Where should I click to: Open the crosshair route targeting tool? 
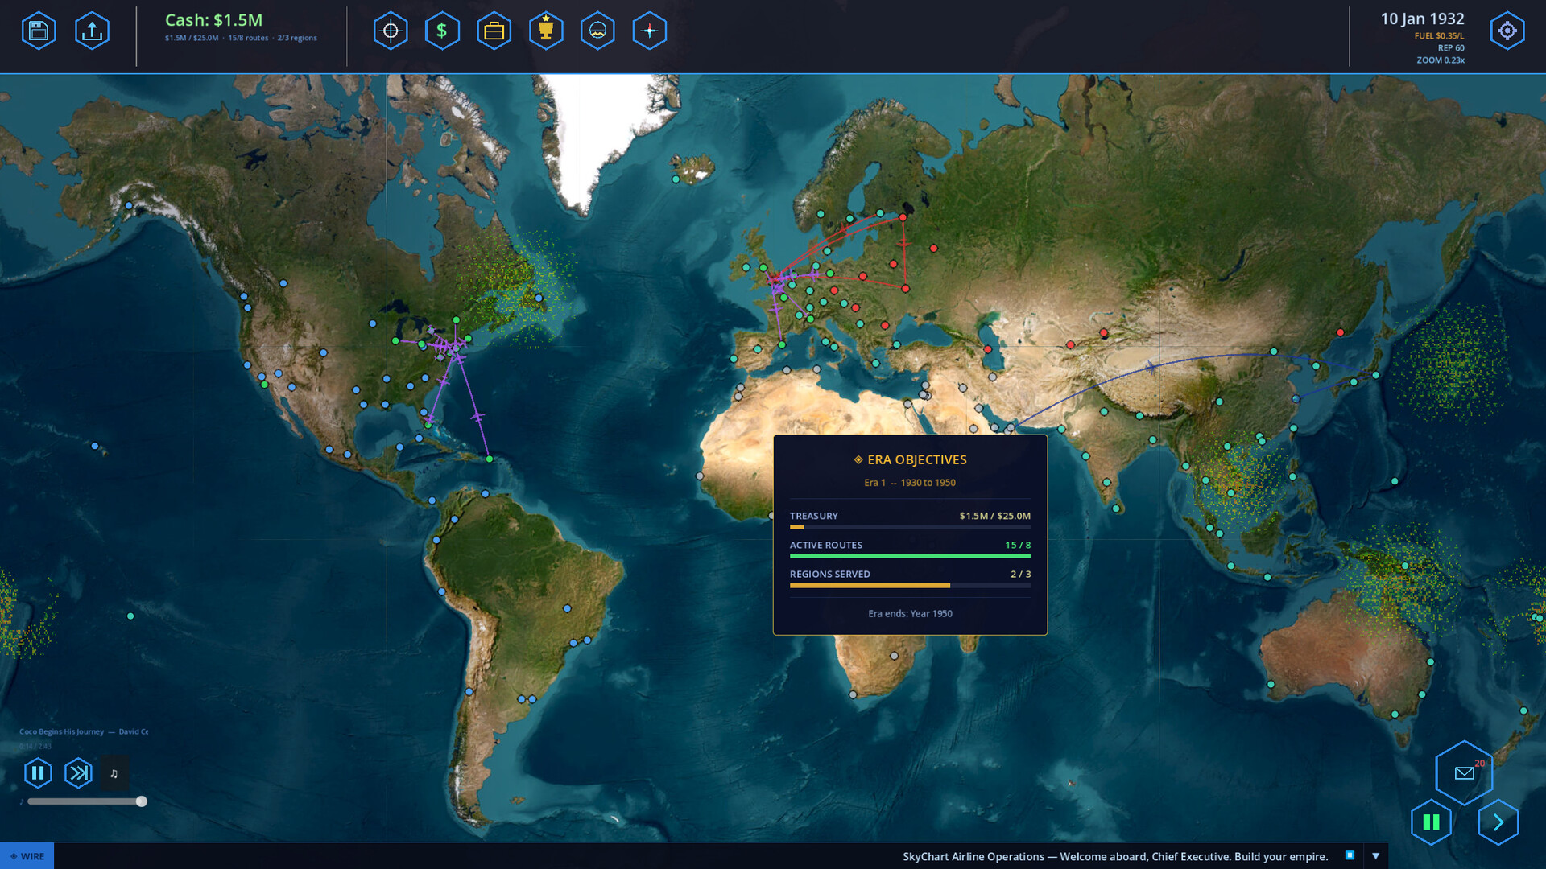(x=391, y=31)
